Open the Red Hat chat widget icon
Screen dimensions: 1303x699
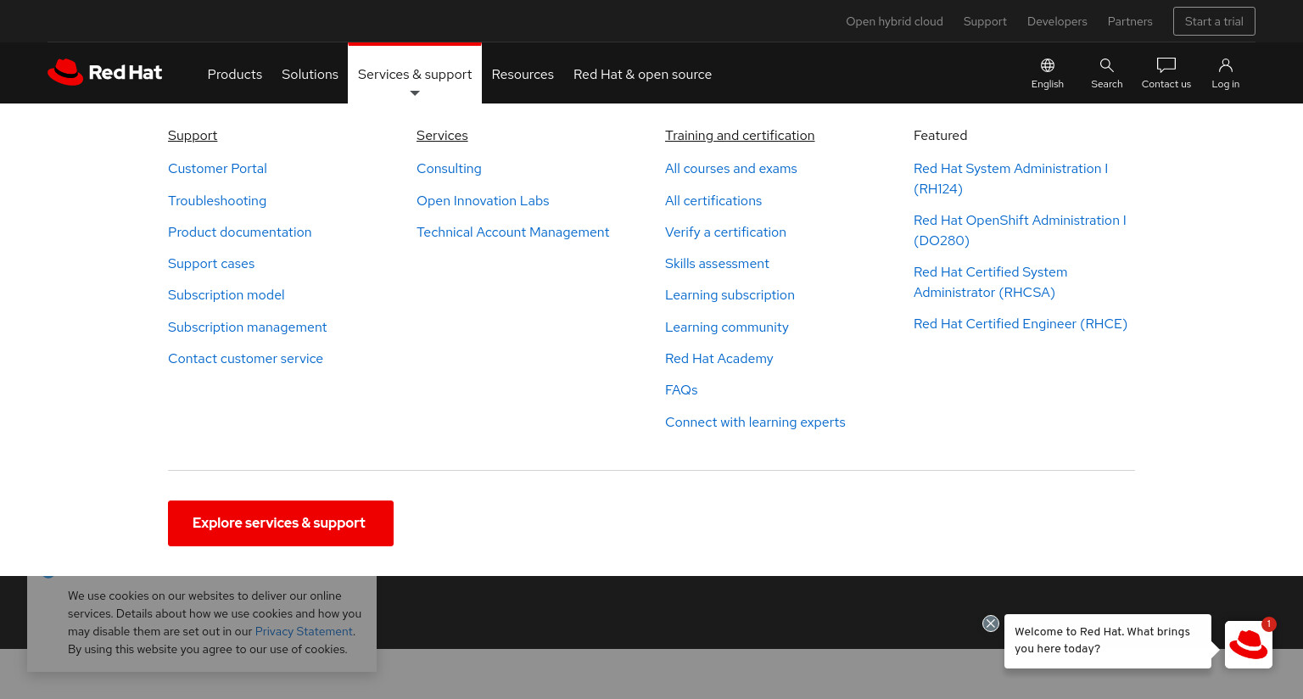(x=1249, y=645)
